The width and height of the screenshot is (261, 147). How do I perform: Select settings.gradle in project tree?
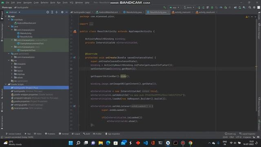click(x=27, y=105)
